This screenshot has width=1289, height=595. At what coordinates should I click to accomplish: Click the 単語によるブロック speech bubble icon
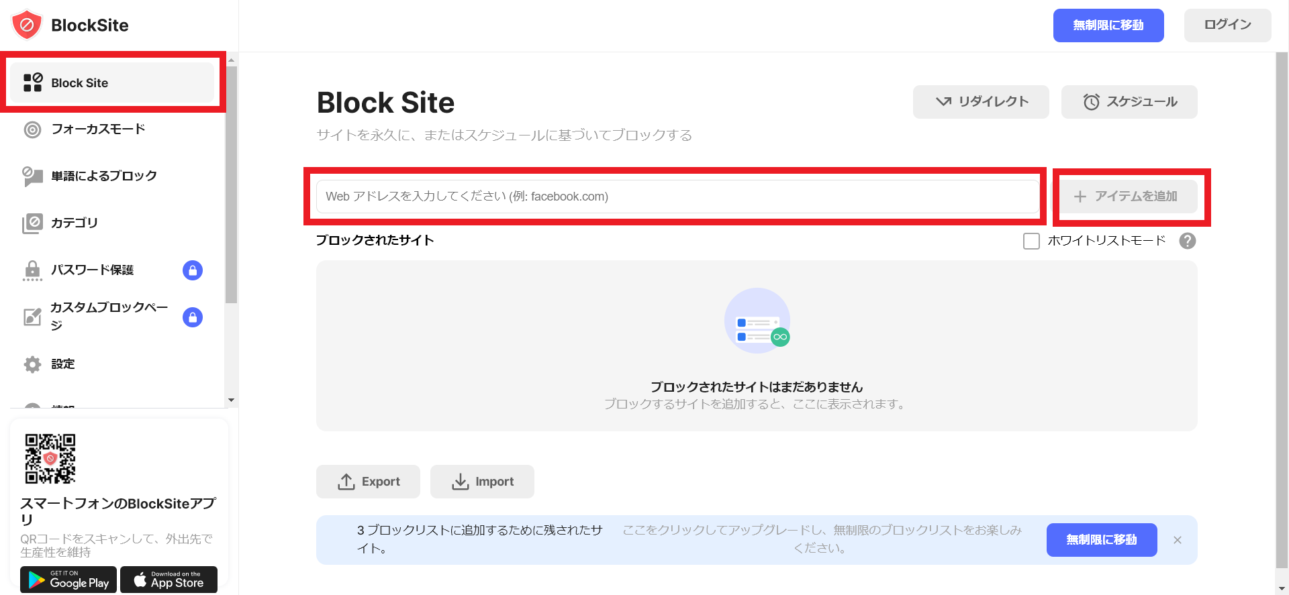point(32,176)
